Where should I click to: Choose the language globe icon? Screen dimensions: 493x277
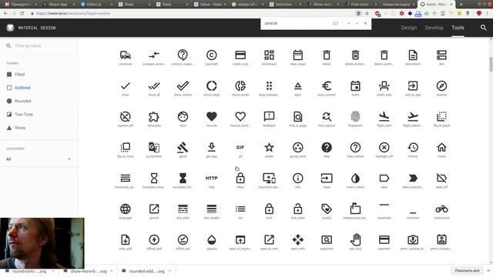coord(125,209)
